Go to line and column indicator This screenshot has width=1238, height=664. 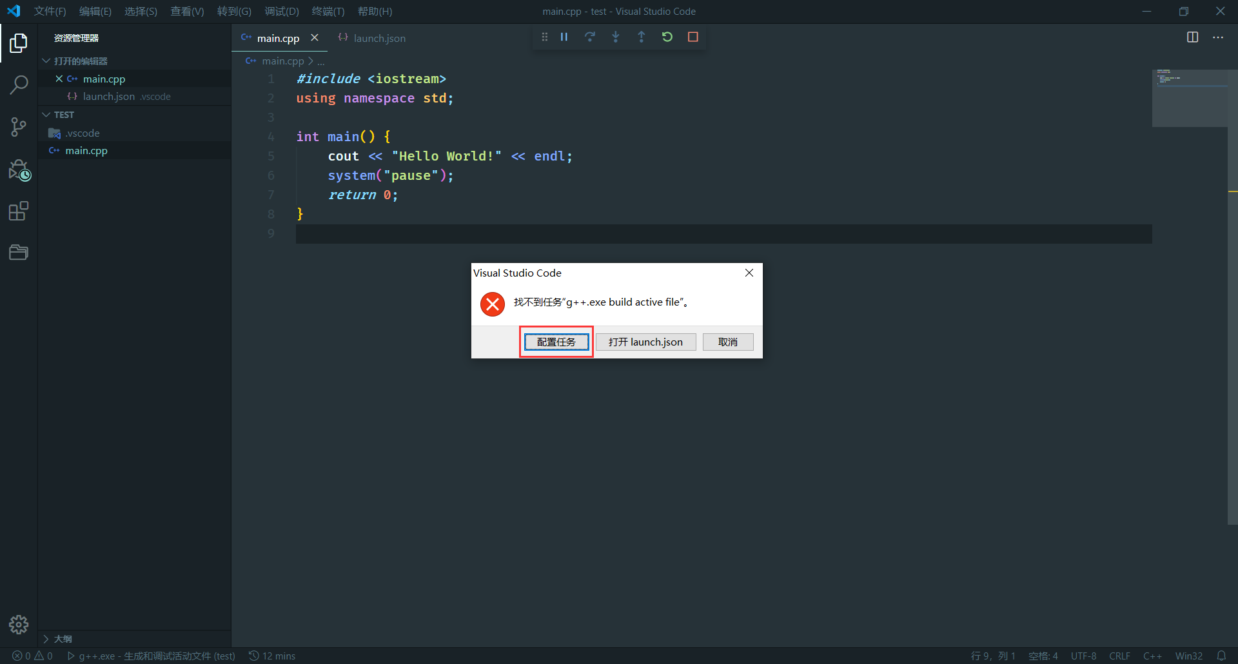[x=993, y=656]
